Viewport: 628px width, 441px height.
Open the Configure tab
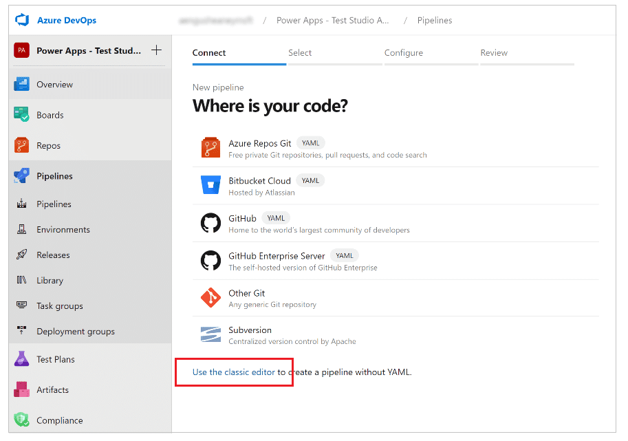click(404, 52)
